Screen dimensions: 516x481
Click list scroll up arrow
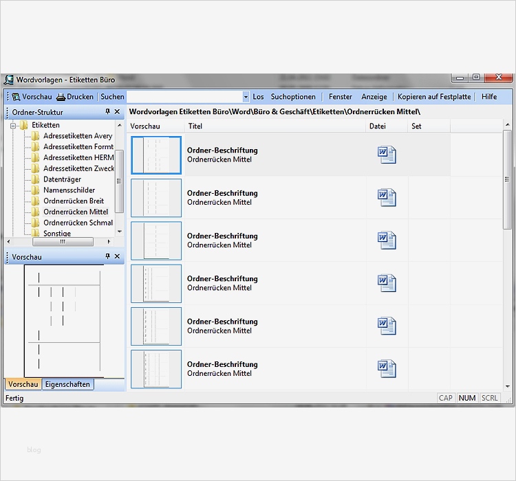click(507, 125)
